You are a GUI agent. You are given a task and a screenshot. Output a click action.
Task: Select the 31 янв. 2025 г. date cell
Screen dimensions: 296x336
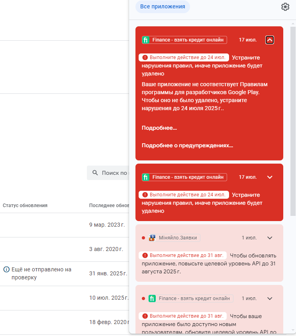[108, 274]
